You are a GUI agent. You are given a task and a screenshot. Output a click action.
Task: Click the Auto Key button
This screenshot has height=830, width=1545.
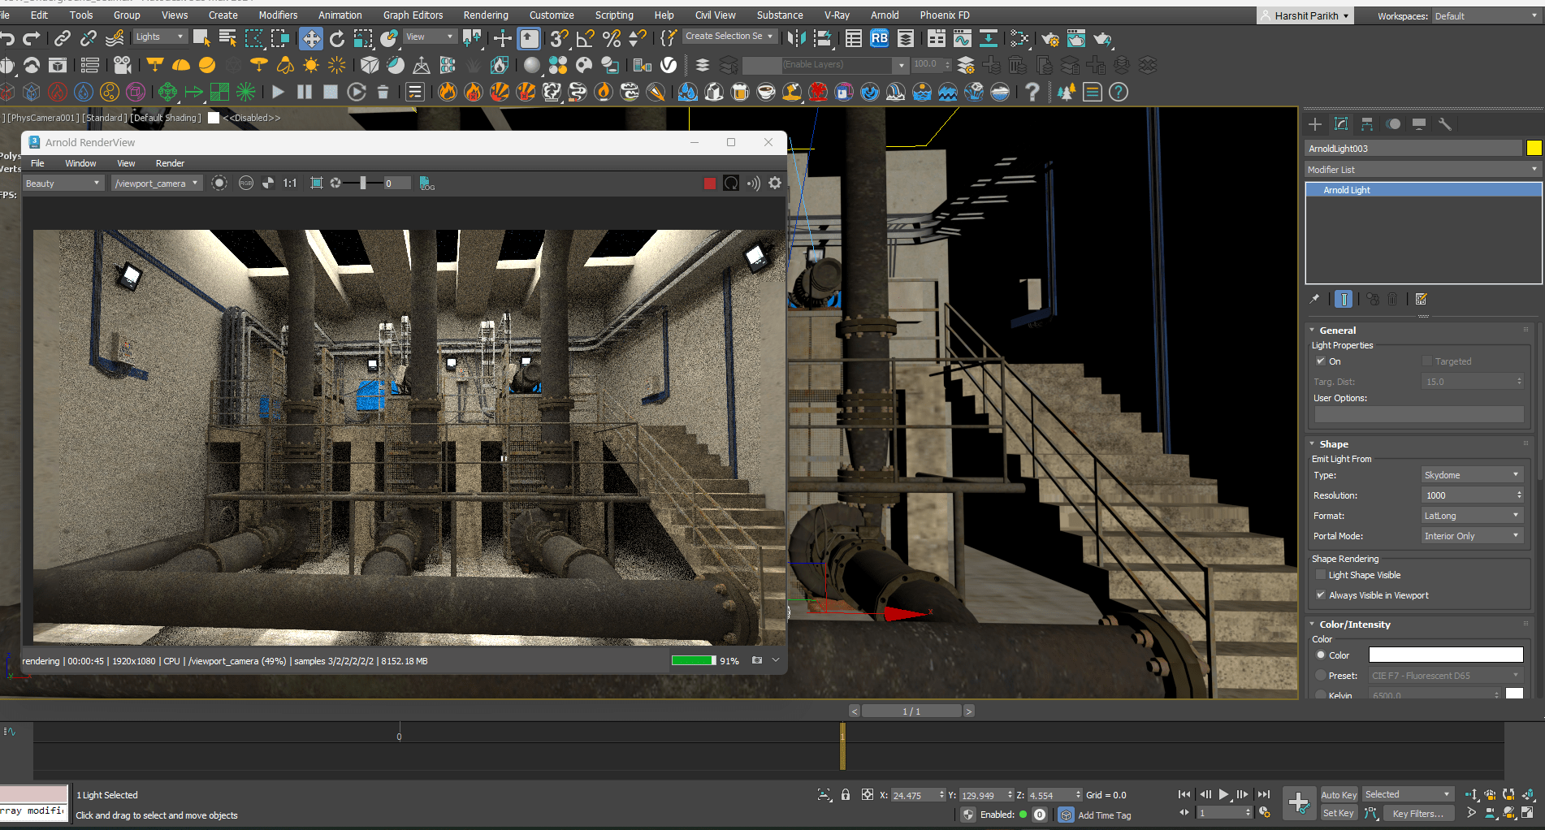pos(1338,795)
